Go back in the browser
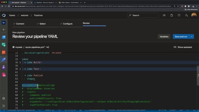 point(2,6)
